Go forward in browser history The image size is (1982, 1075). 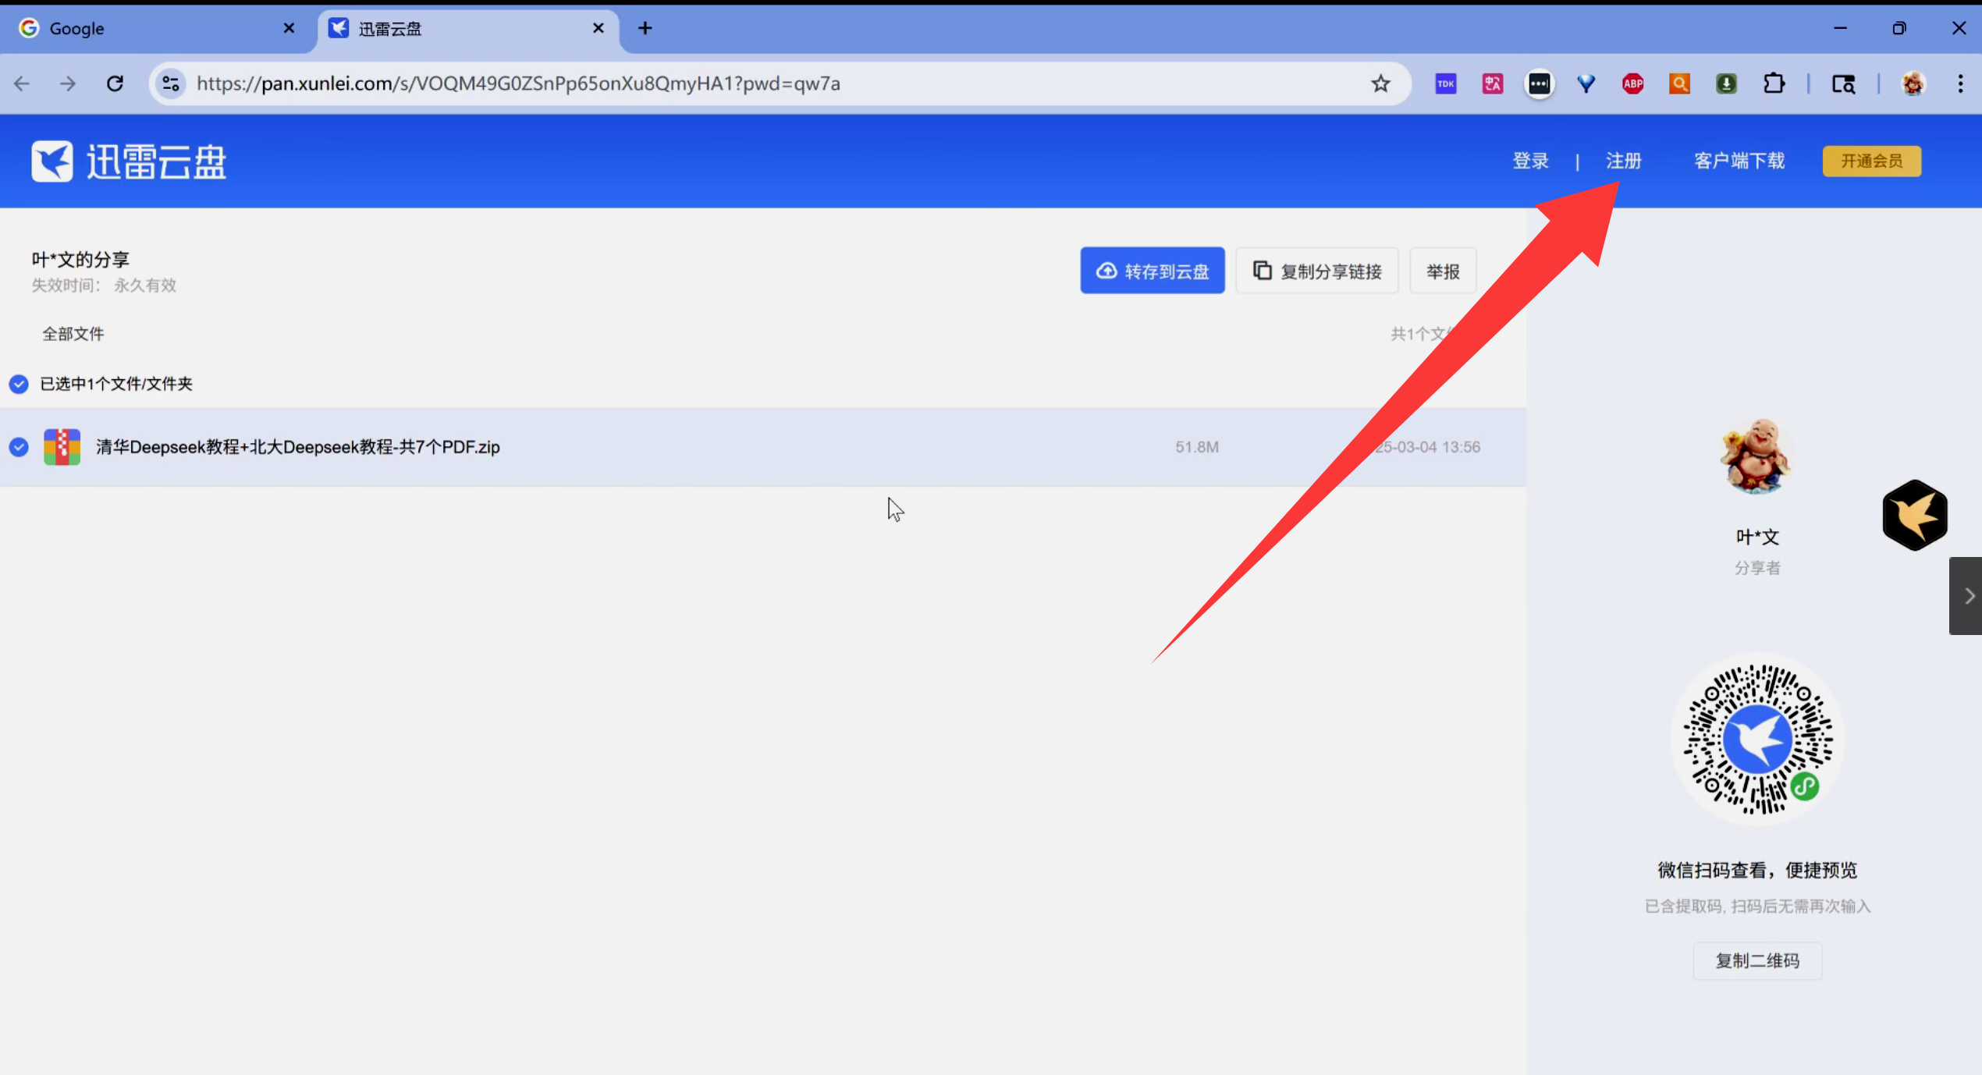(x=68, y=83)
